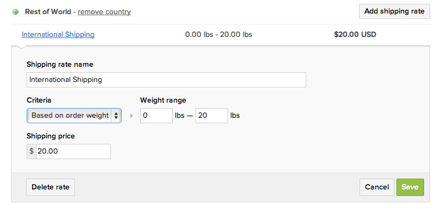The width and height of the screenshot is (435, 209).
Task: Click the maximum weight field showing 20
Action: (212, 116)
